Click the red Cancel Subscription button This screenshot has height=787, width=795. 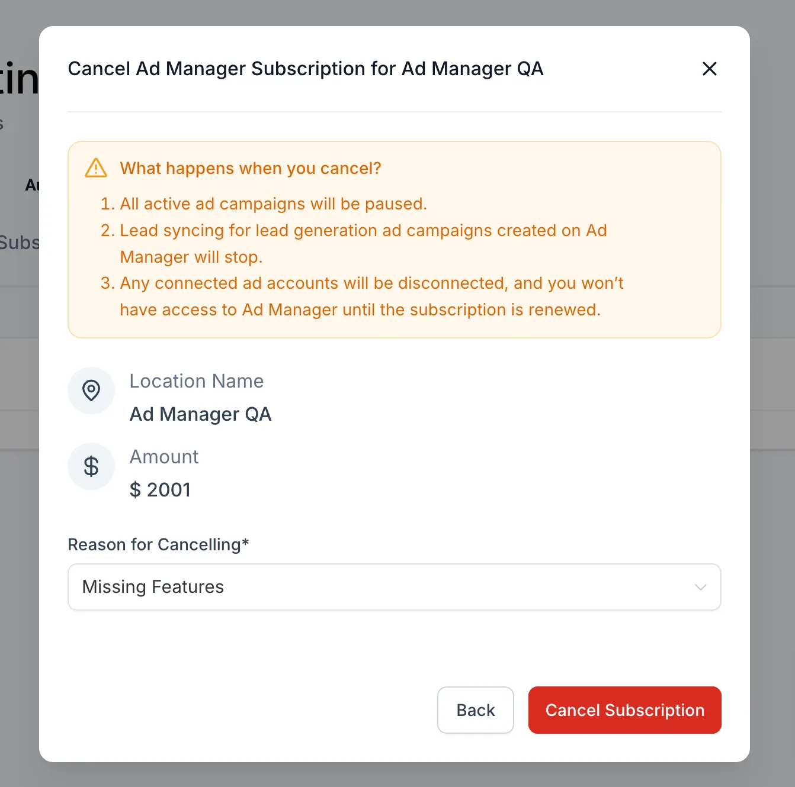tap(625, 710)
